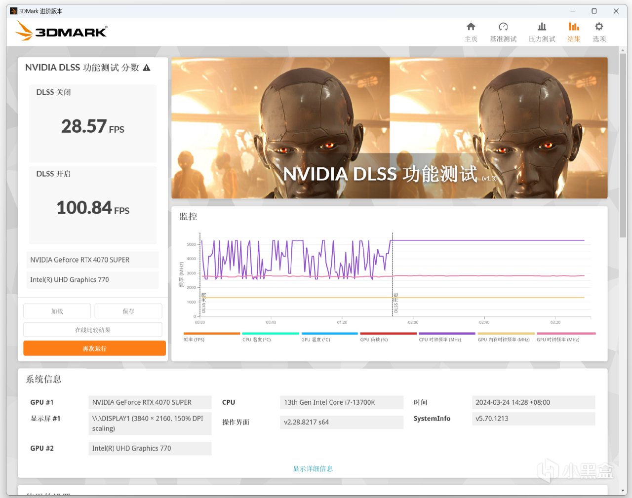Open the 基准测试 benchmarks section
The image size is (632, 498).
coord(503,32)
